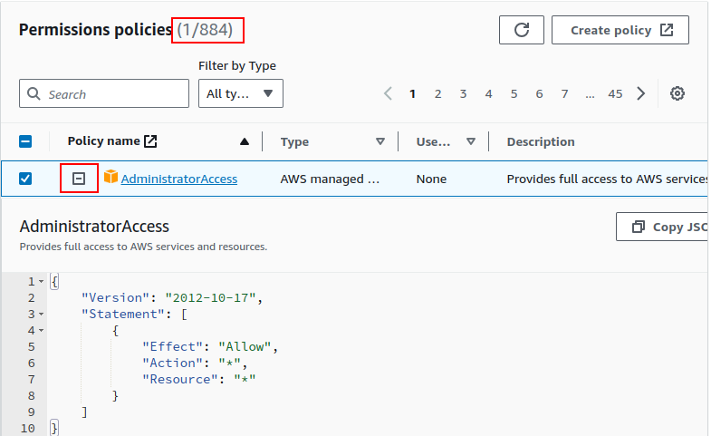Click the "Version" line in JSON
Screen dimensions: 711x436
point(172,297)
